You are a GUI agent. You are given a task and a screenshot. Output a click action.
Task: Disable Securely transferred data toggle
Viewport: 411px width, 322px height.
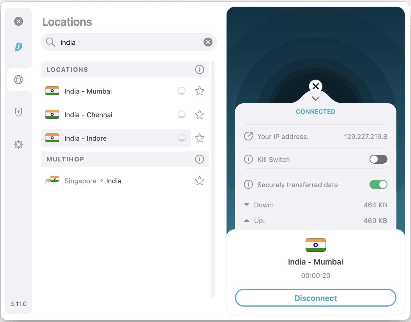(x=378, y=184)
